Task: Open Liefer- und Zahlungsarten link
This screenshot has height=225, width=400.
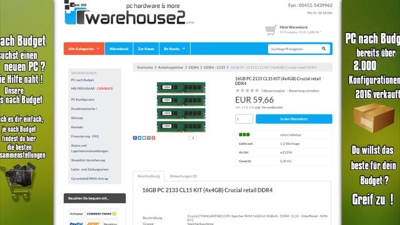Action: click(x=90, y=169)
